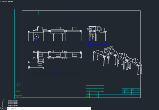The height and width of the screenshot is (110, 159).
Task: Open the recent commands dropdown in command line
Action: coord(9,108)
